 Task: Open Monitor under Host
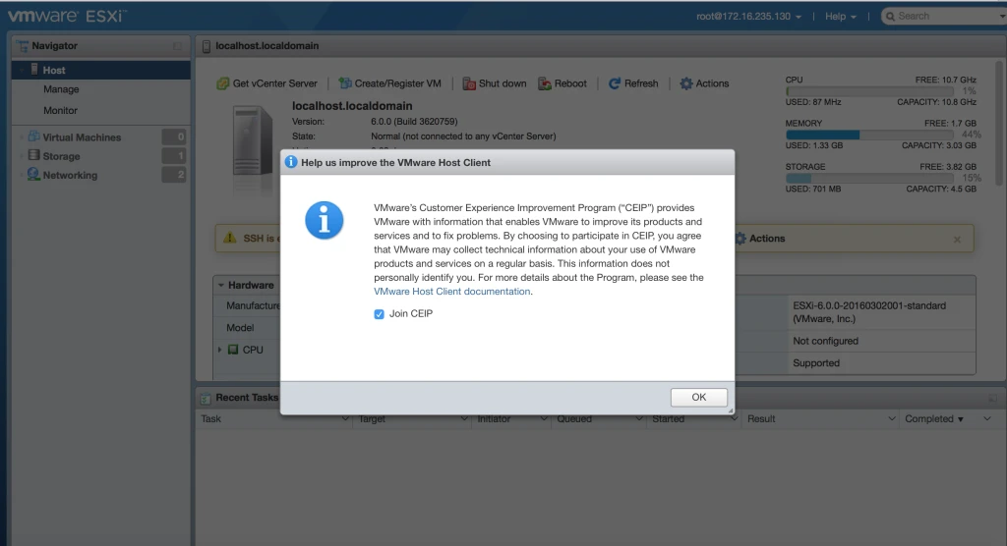[60, 110]
